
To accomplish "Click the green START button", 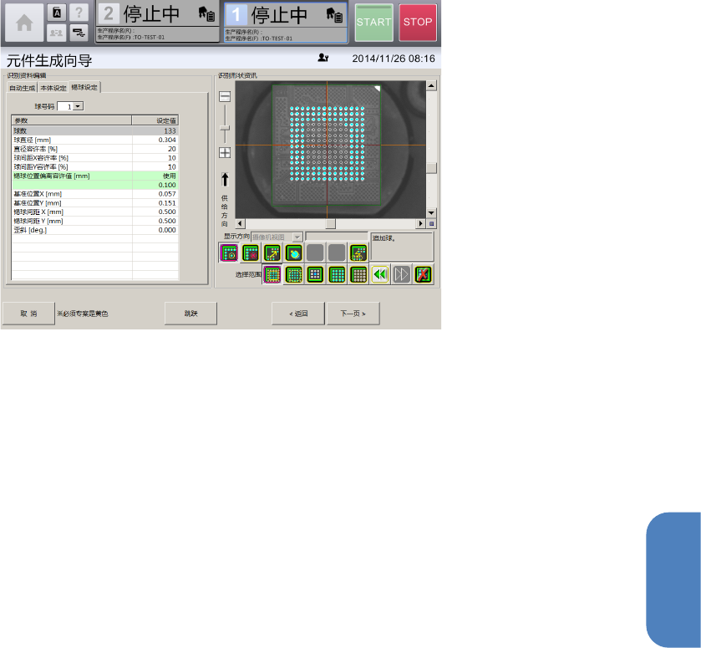I will 373,23.
